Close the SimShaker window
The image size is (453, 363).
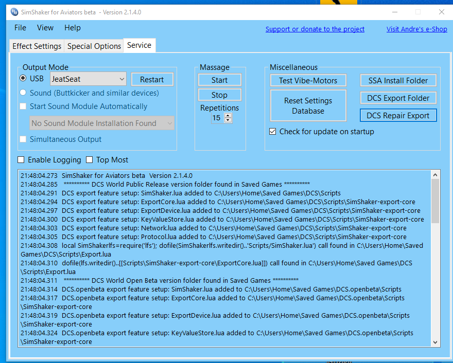[x=442, y=12]
